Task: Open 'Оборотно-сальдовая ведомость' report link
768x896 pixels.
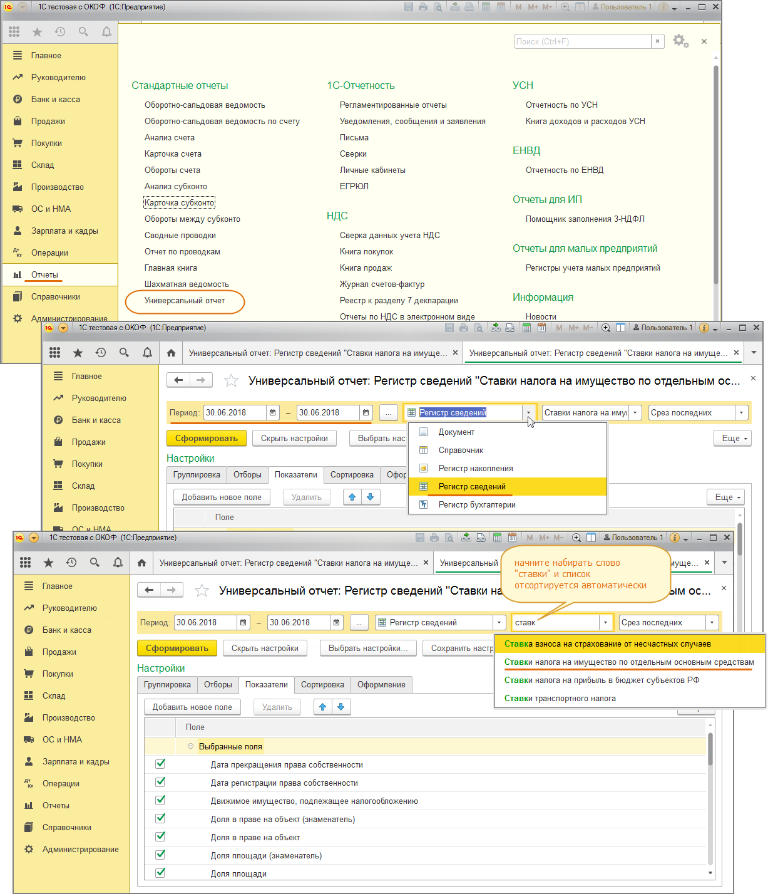Action: click(205, 105)
